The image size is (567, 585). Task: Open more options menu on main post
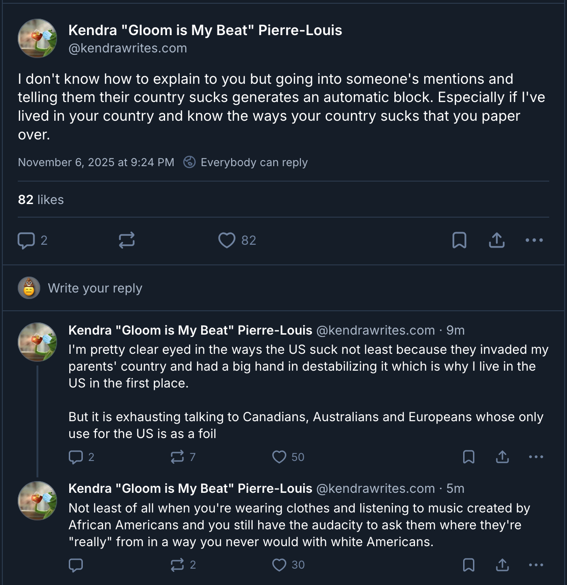point(534,240)
